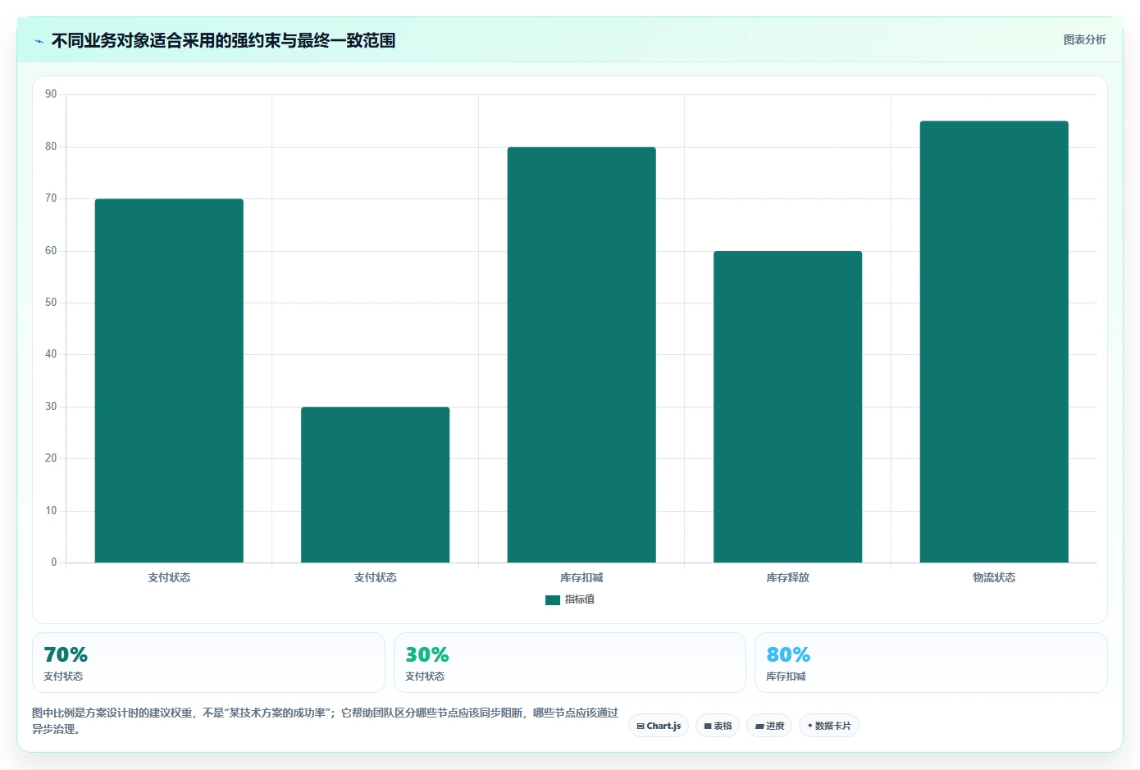Click the 库存释放 bar in the chart

point(787,407)
